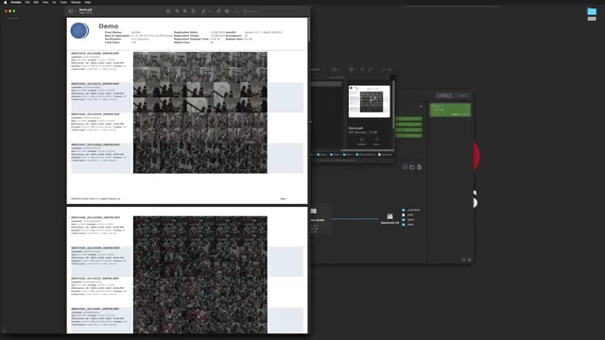Image resolution: width=605 pixels, height=340 pixels.
Task: Select the Macintosh HD drive icon
Action: pos(389,216)
